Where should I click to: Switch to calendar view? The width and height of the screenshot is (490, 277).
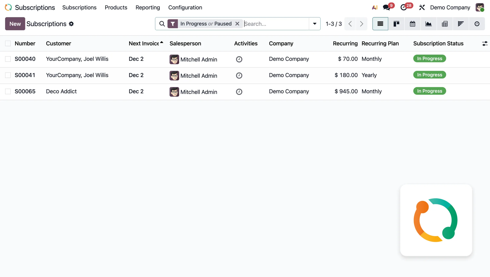[412, 24]
